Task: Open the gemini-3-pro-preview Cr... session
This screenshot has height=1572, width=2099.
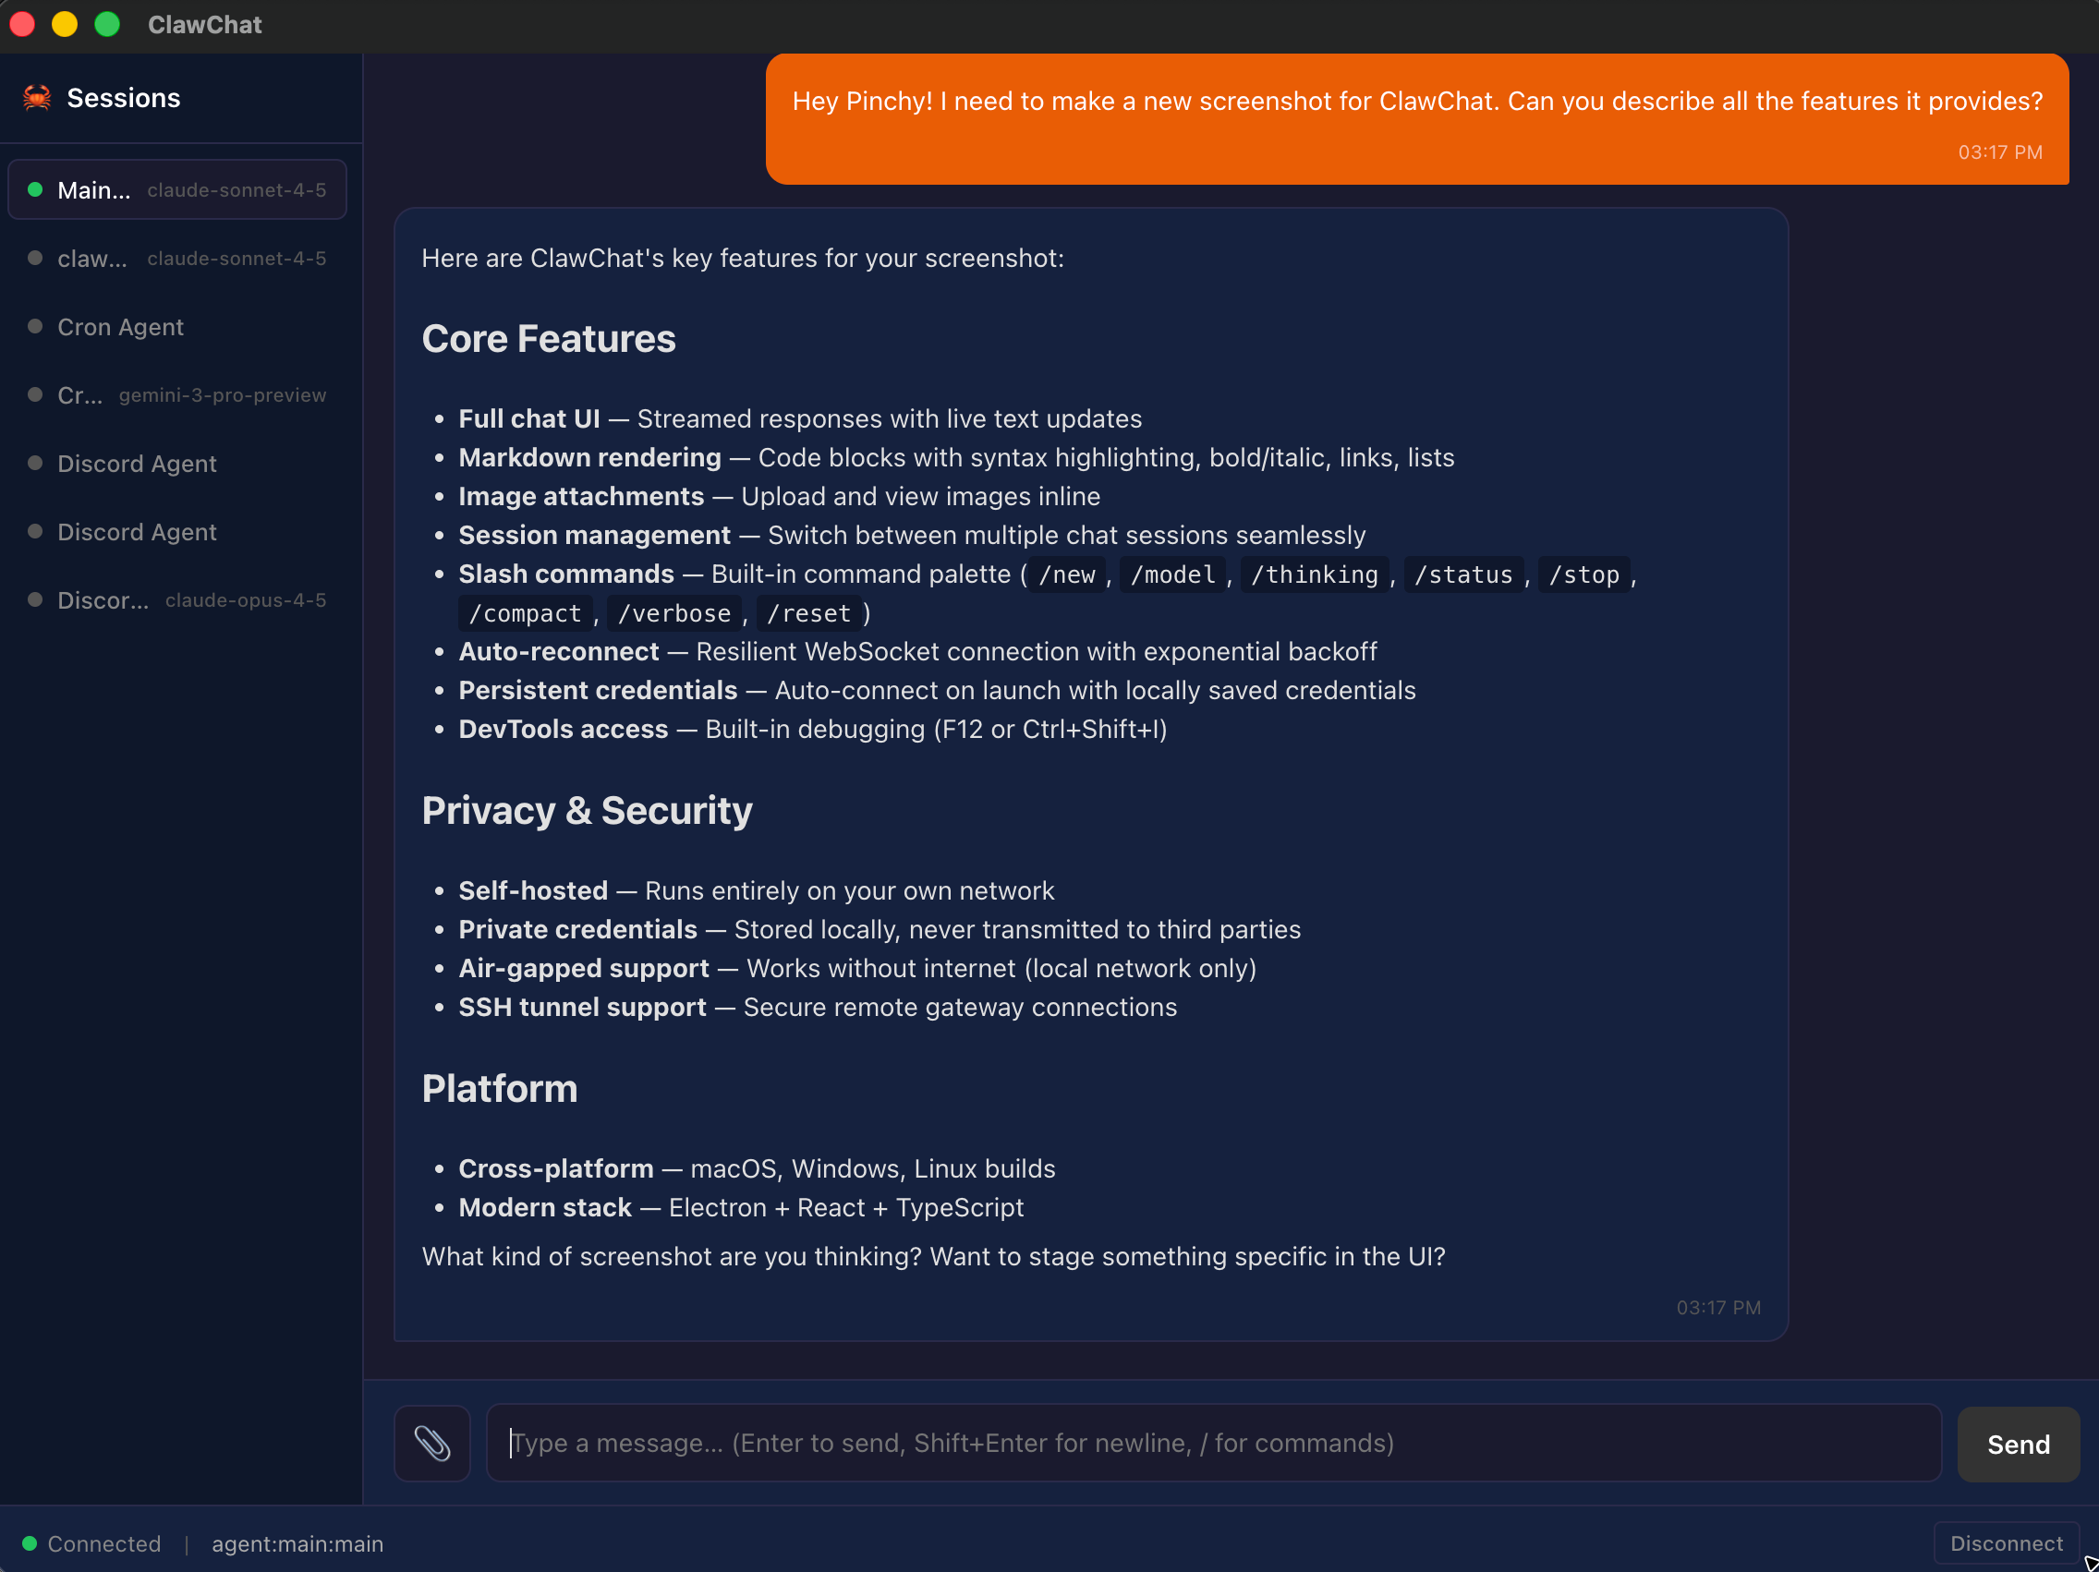Action: 177,394
